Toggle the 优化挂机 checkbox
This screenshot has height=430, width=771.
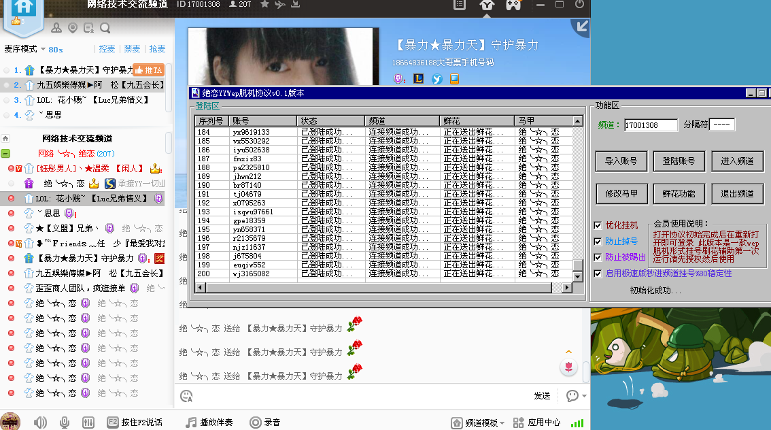pos(598,225)
